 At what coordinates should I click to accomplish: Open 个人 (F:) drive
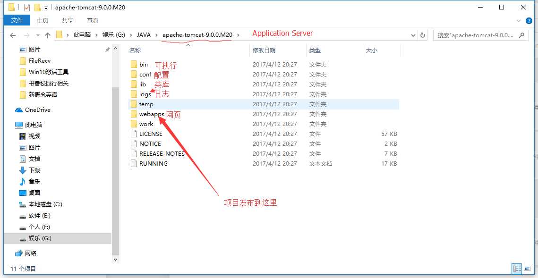pos(35,227)
